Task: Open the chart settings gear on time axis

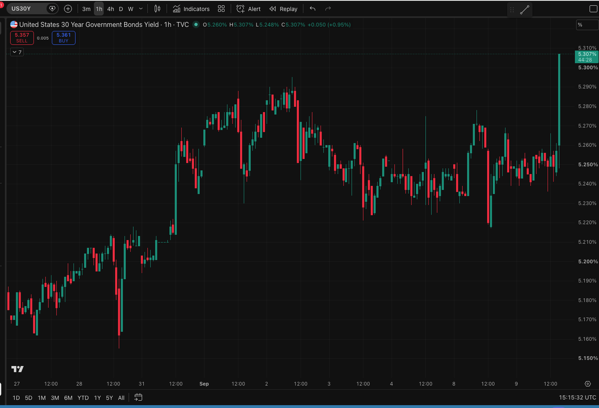Action: point(587,384)
